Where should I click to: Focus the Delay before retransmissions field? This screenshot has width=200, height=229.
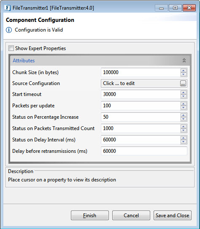coord(144,151)
